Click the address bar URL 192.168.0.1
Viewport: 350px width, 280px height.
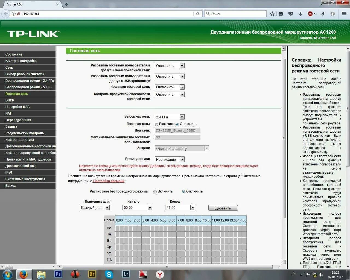click(x=31, y=14)
